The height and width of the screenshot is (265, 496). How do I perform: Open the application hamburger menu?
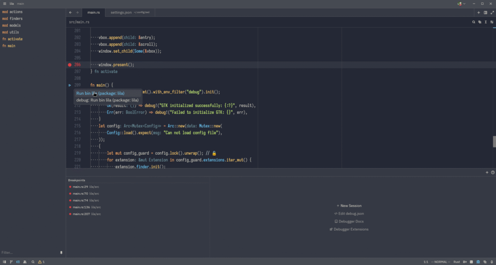(x=4, y=3)
